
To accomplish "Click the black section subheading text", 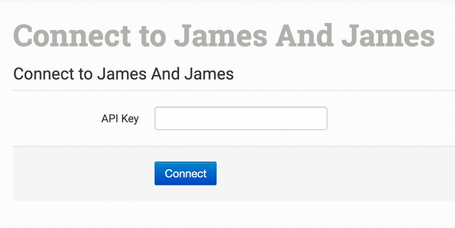I will pos(124,74).
